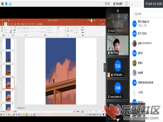
Task: Click the Numbering list icon
Action: pyautogui.click(x=39, y=28)
